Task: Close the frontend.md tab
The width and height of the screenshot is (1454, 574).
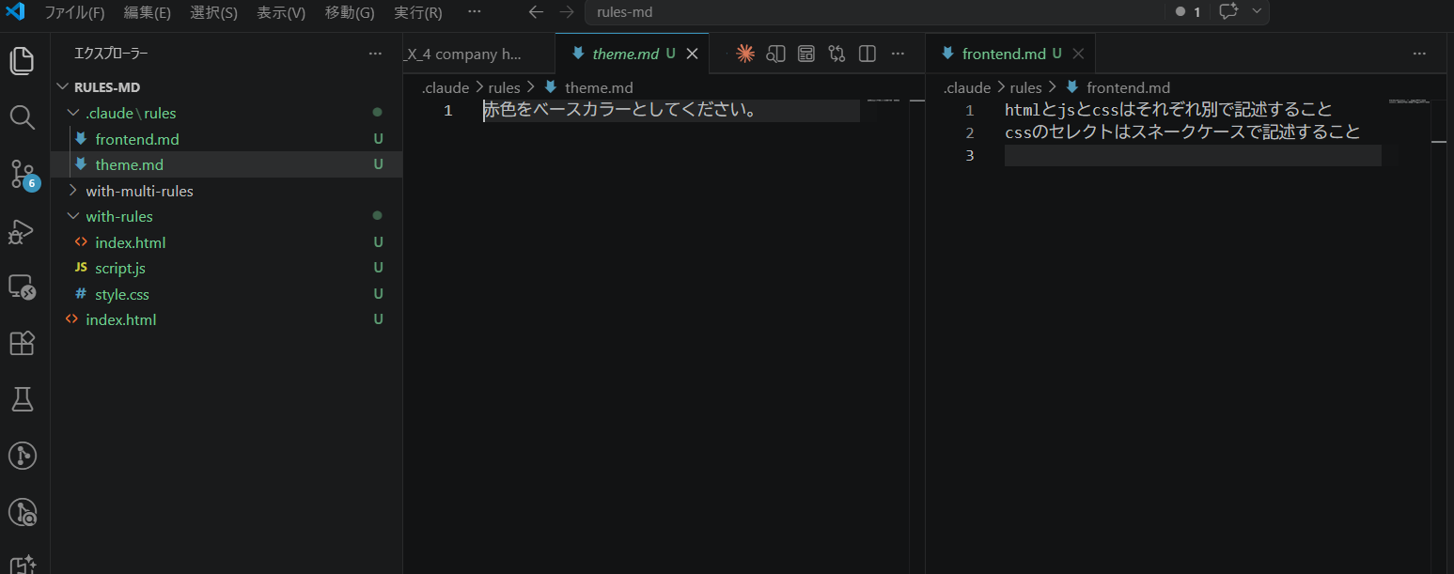Action: [1078, 54]
